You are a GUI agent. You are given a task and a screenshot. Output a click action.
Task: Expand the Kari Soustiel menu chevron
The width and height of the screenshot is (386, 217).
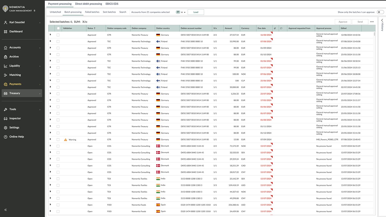[40, 23]
